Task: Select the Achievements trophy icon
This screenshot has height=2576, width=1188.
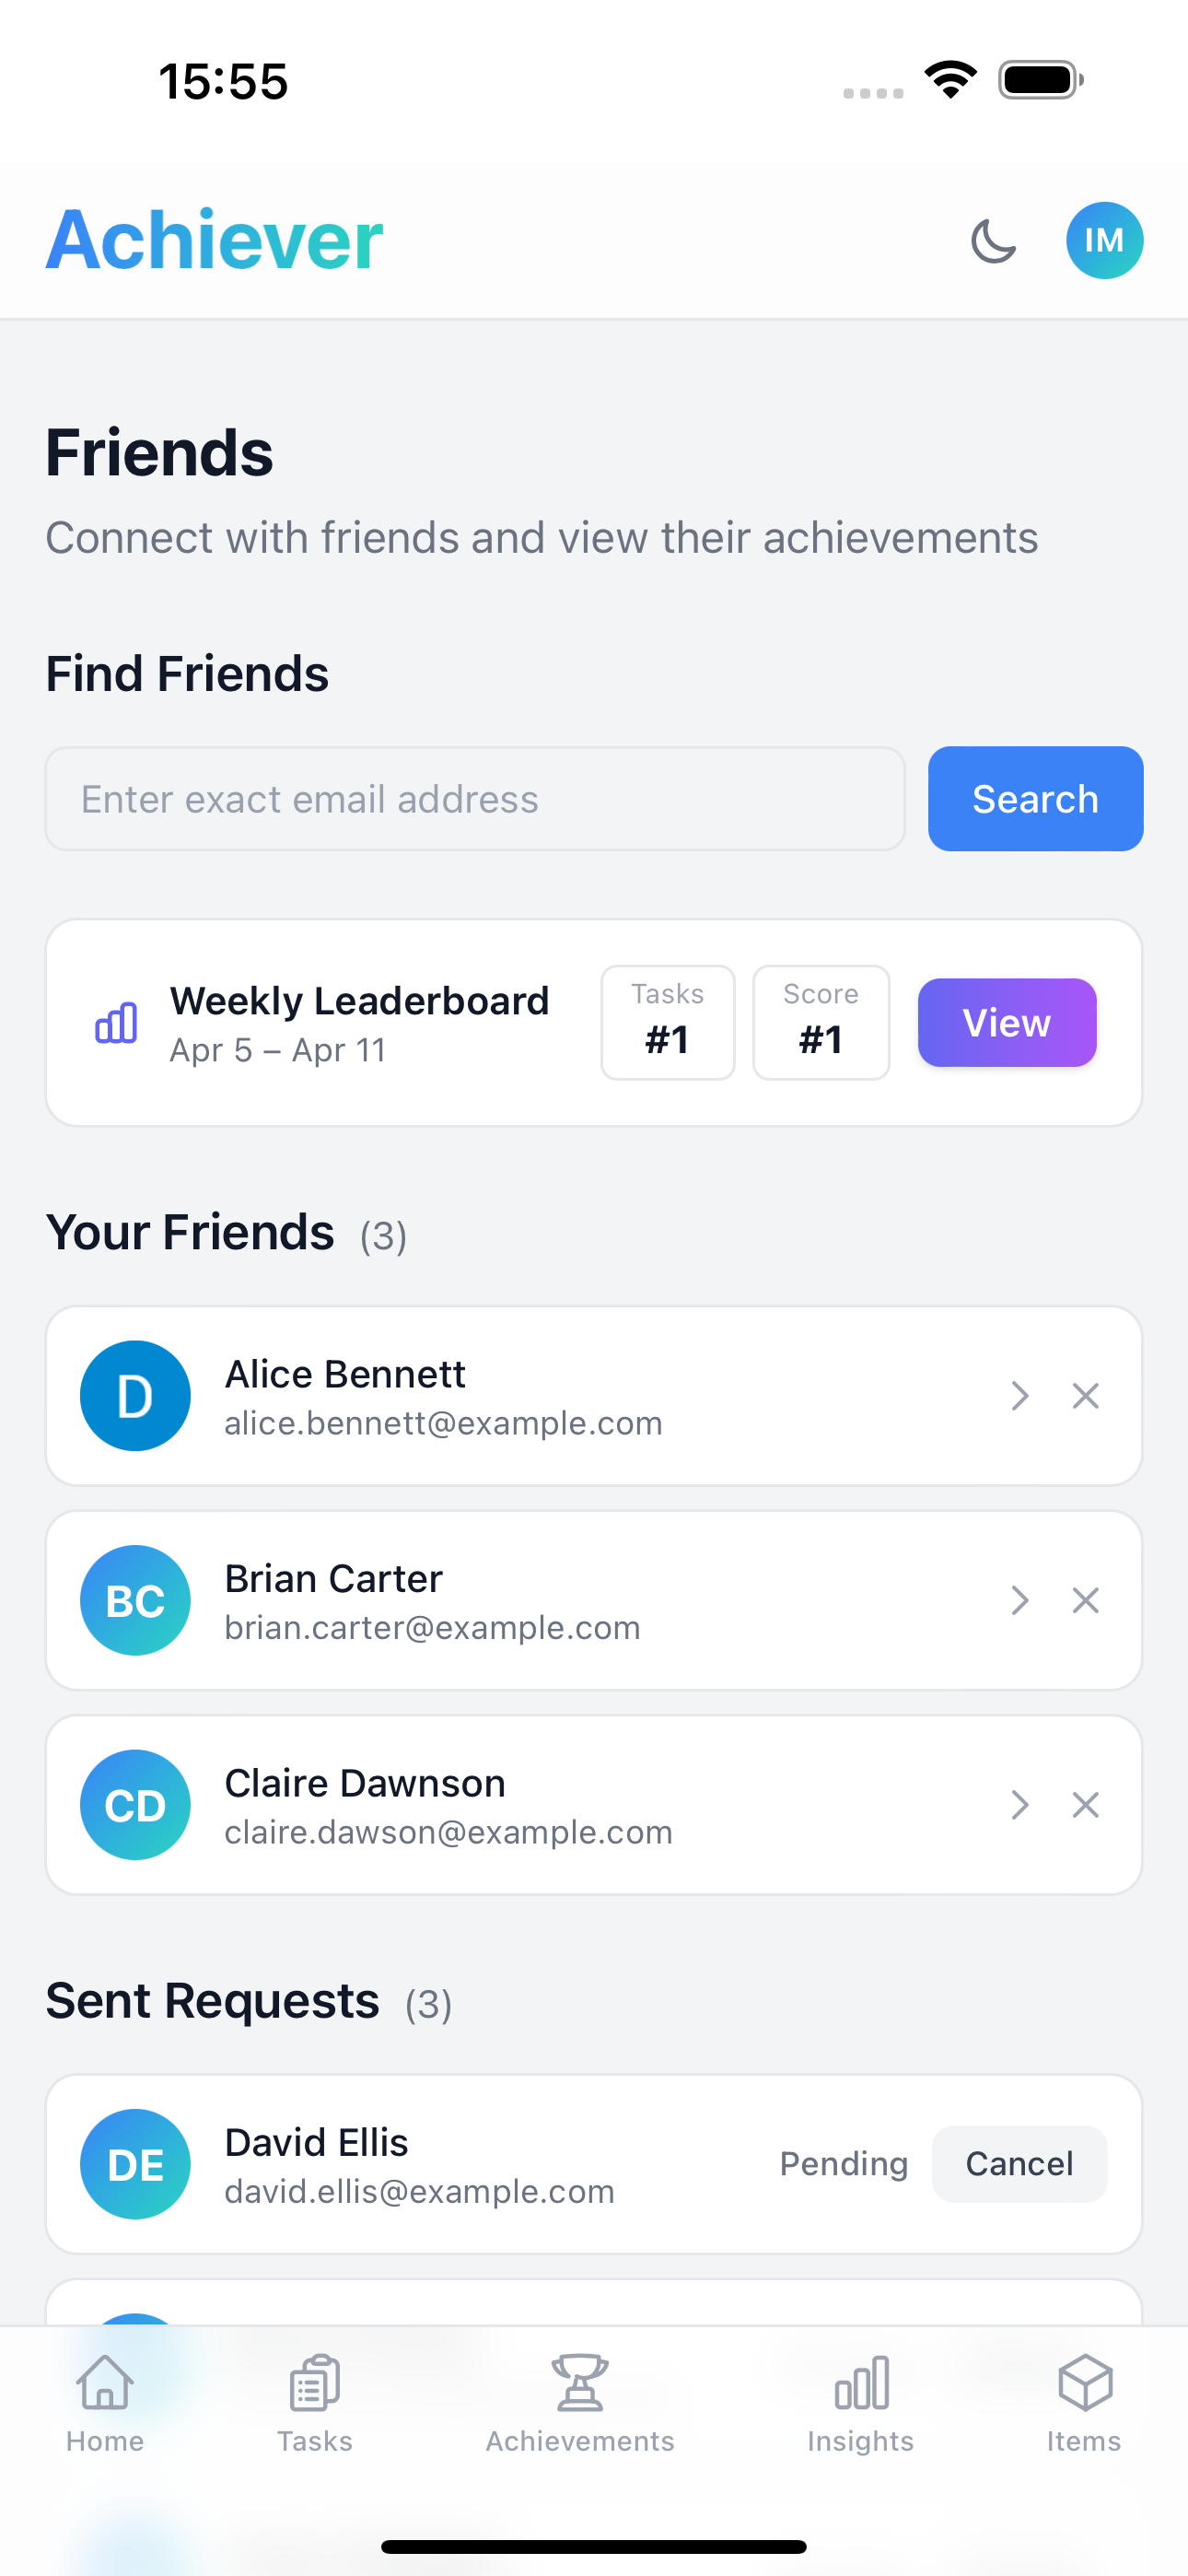Action: 580,2384
